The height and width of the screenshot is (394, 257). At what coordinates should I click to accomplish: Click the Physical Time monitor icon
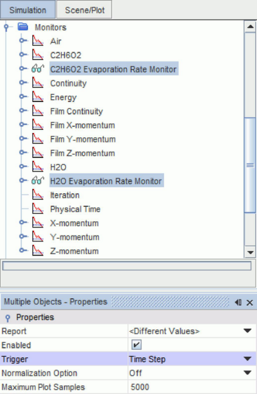coord(38,209)
